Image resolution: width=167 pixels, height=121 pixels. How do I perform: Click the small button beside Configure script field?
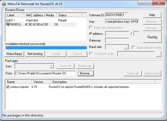(159, 54)
